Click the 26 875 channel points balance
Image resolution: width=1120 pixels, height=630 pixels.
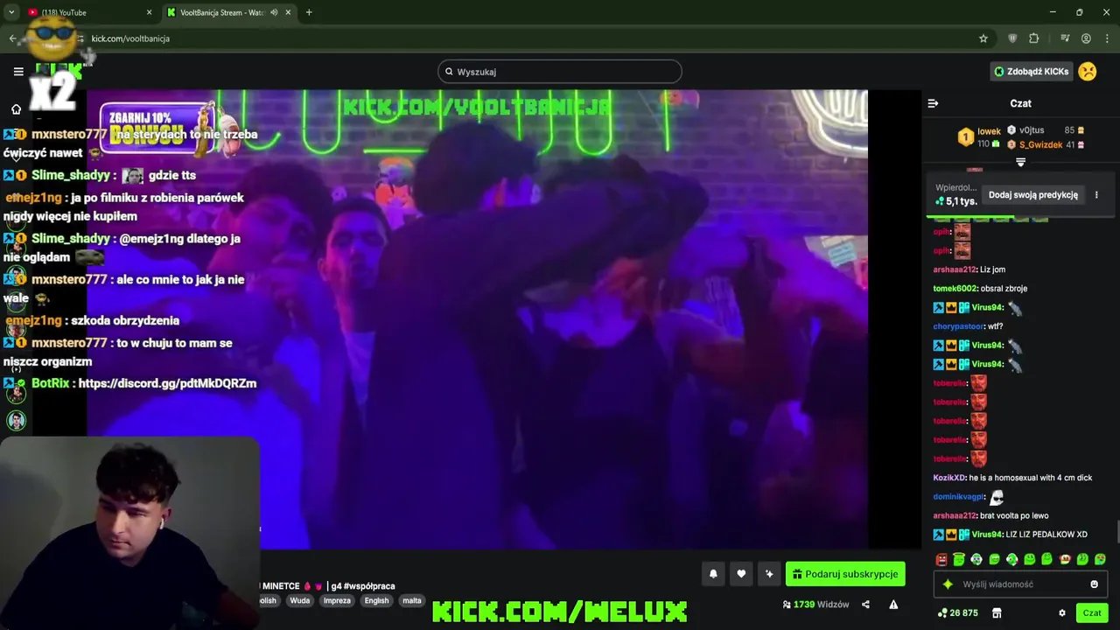click(x=957, y=613)
